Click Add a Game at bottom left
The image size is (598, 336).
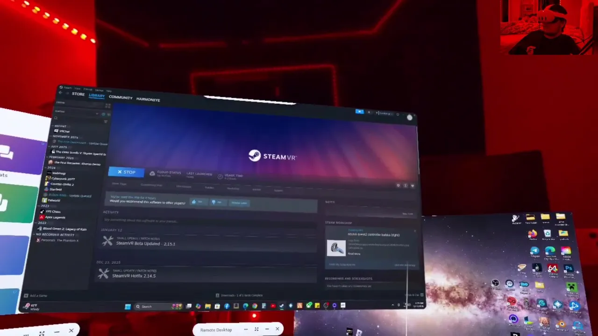coord(36,295)
